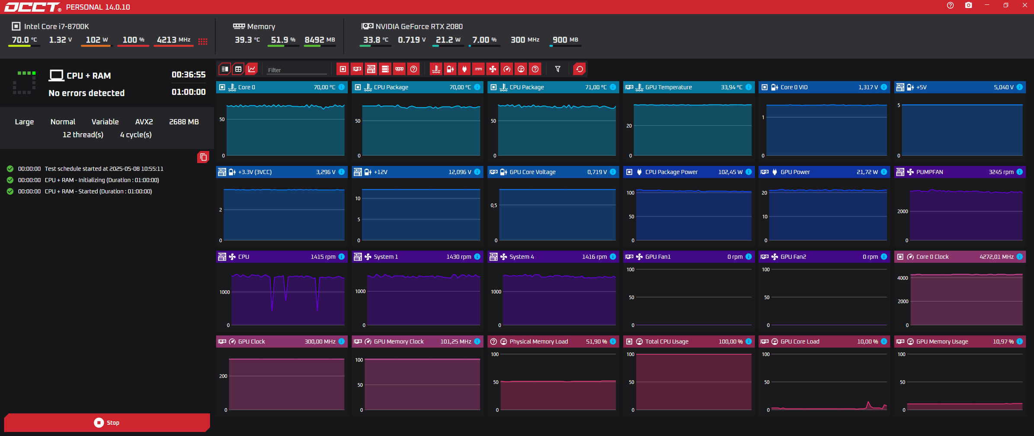Toggle voltage sensor type filter

click(450, 69)
